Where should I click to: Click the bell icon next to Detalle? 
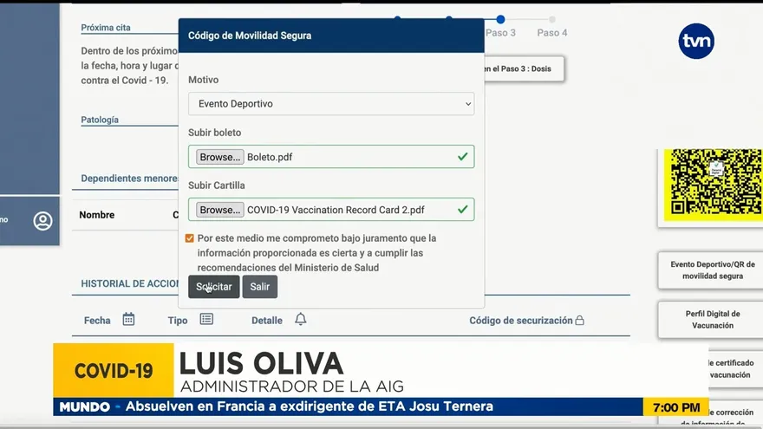tap(301, 319)
